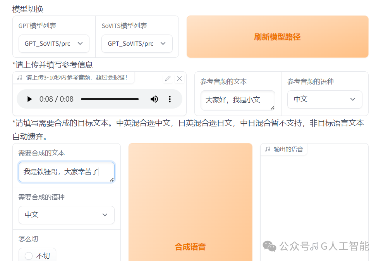Expand the 需要合成的语种 dropdown
This screenshot has width=381, height=261.
coord(67,215)
